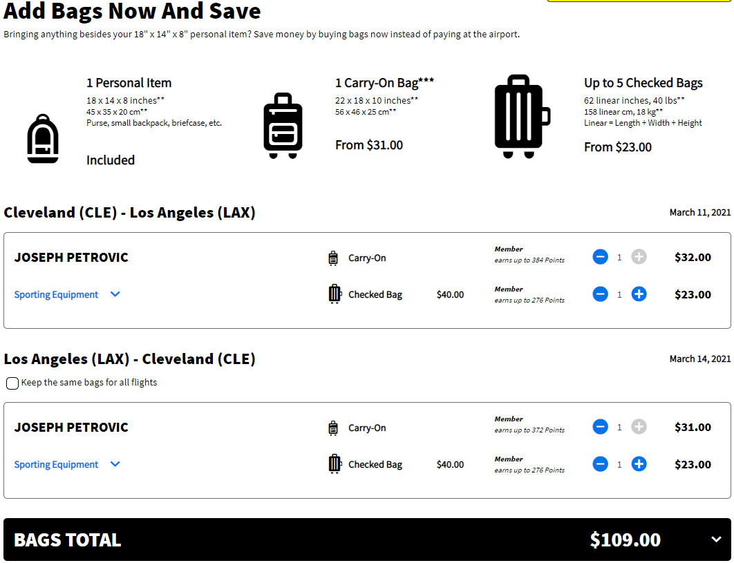The height and width of the screenshot is (563, 734).
Task: Add another checked bag for return flight
Action: coord(639,464)
